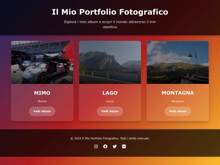Screen dimensions: 220x165
Task: Open the lake and mountain photo
Action: pyautogui.click(x=110, y=62)
